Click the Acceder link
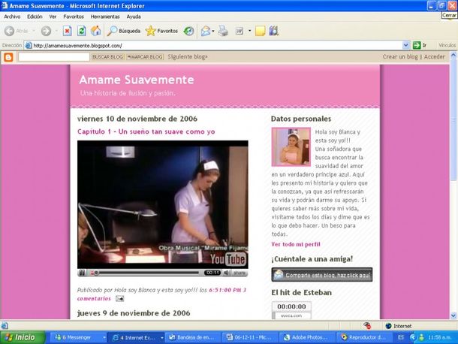 tap(434, 56)
